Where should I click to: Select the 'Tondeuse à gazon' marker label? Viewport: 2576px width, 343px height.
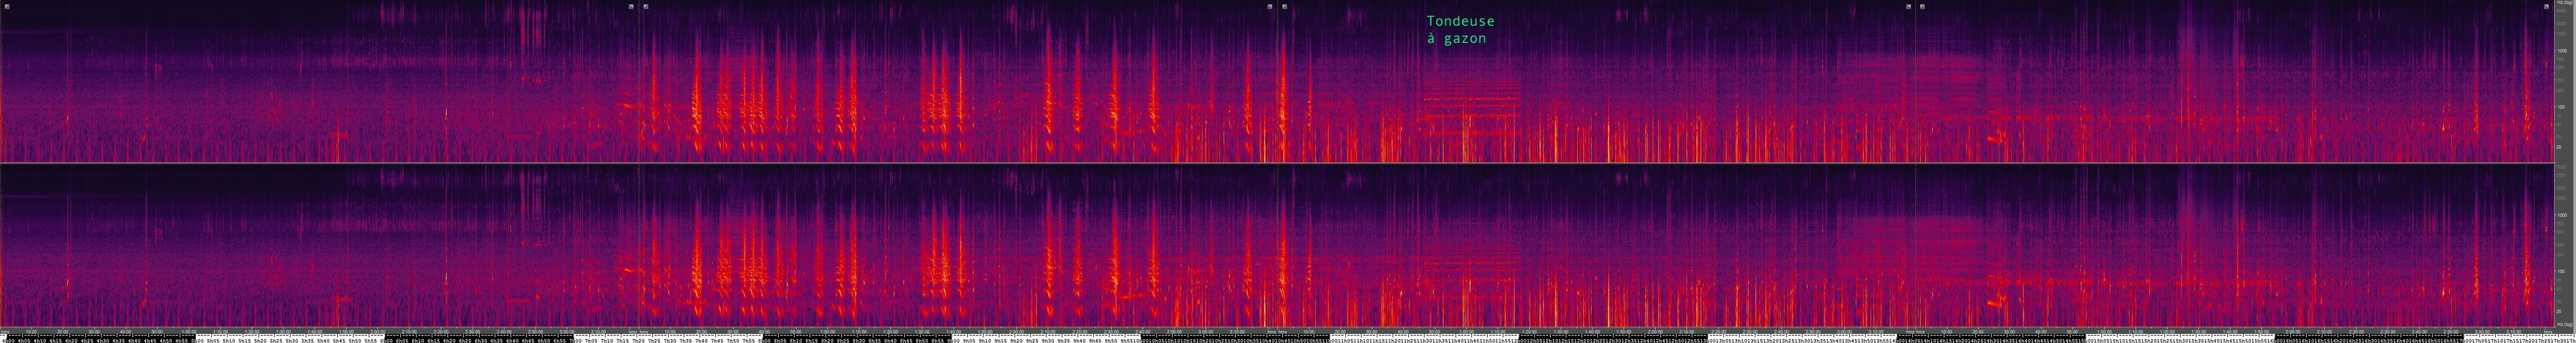(x=1460, y=29)
